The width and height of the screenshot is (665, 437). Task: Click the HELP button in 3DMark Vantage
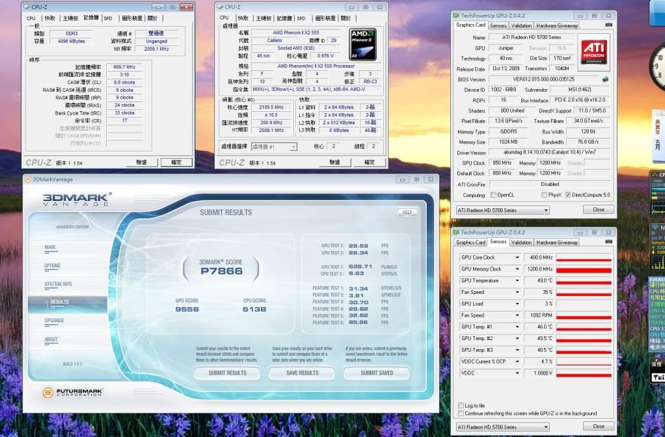tap(407, 212)
